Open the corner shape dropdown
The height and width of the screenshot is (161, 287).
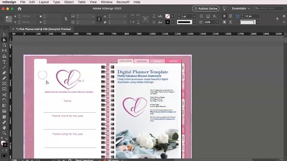tap(258, 22)
